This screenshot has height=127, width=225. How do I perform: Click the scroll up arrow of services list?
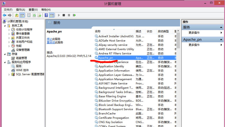pos(178,31)
